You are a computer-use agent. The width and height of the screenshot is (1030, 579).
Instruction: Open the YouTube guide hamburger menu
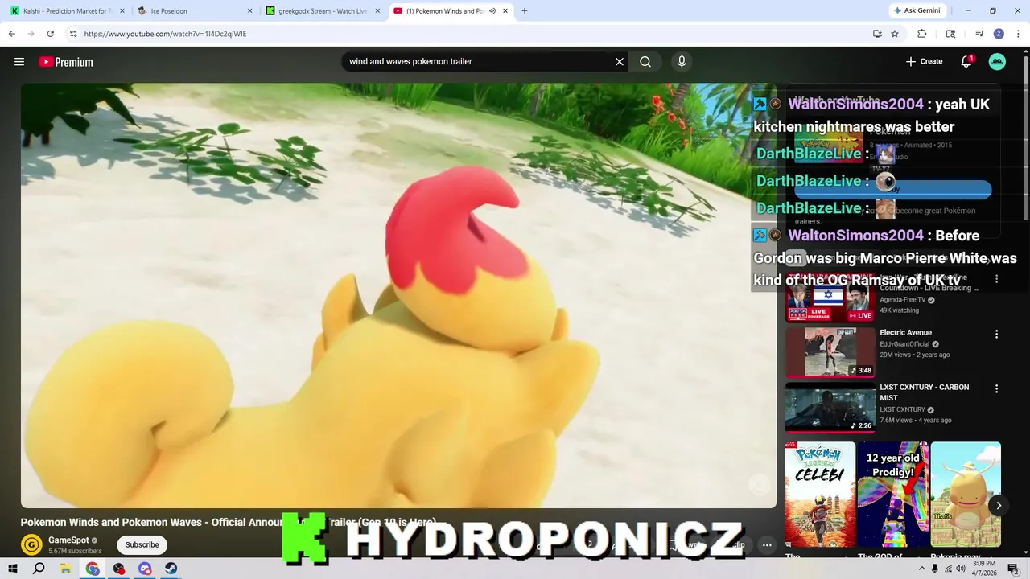(19, 62)
